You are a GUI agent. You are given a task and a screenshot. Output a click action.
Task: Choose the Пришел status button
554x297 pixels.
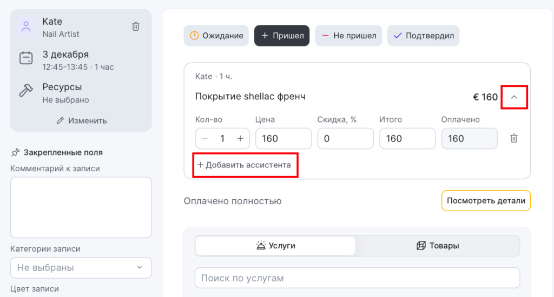[x=282, y=36]
